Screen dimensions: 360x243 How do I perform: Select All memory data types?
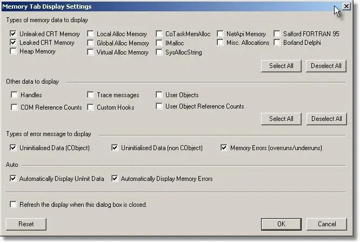(x=281, y=66)
